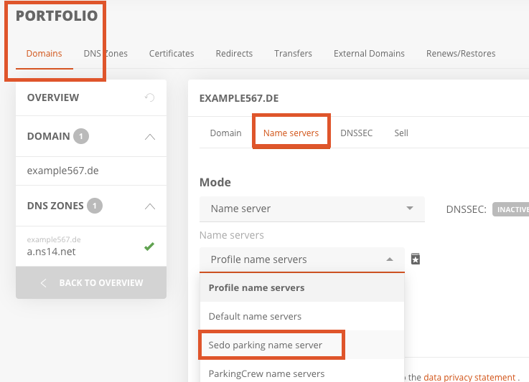Select the a.ns14.net DNS zone entry
Screen dimensions: 529x382
[x=91, y=247]
